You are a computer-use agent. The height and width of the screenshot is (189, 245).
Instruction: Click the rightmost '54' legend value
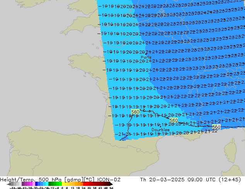[x=111, y=188]
